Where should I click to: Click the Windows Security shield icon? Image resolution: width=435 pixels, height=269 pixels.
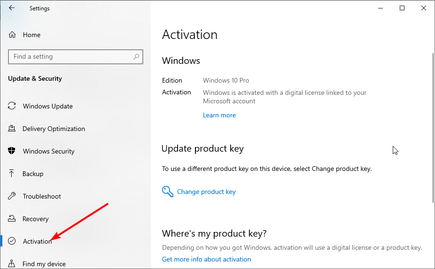pos(12,151)
